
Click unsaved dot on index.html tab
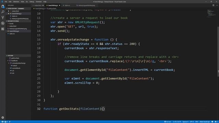click(43, 5)
